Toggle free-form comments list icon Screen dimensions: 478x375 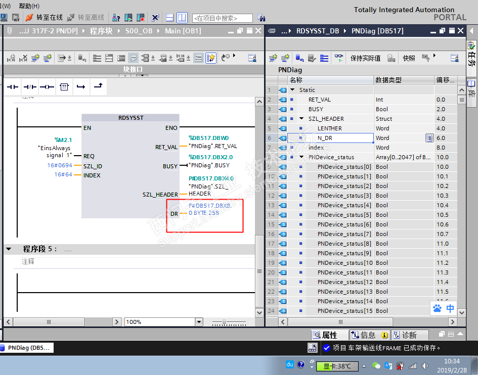click(198, 58)
